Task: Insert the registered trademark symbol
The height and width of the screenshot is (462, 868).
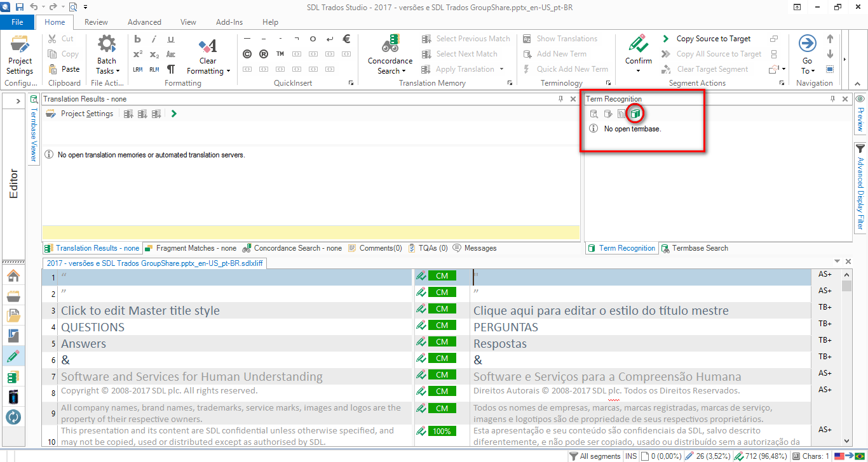Action: [x=264, y=54]
